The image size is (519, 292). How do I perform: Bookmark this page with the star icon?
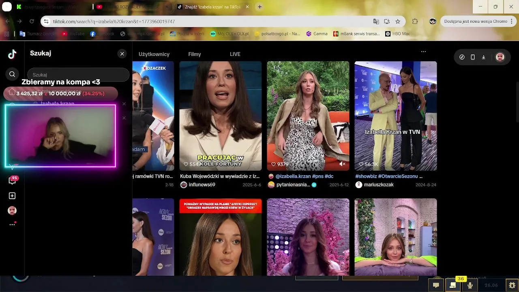[398, 21]
